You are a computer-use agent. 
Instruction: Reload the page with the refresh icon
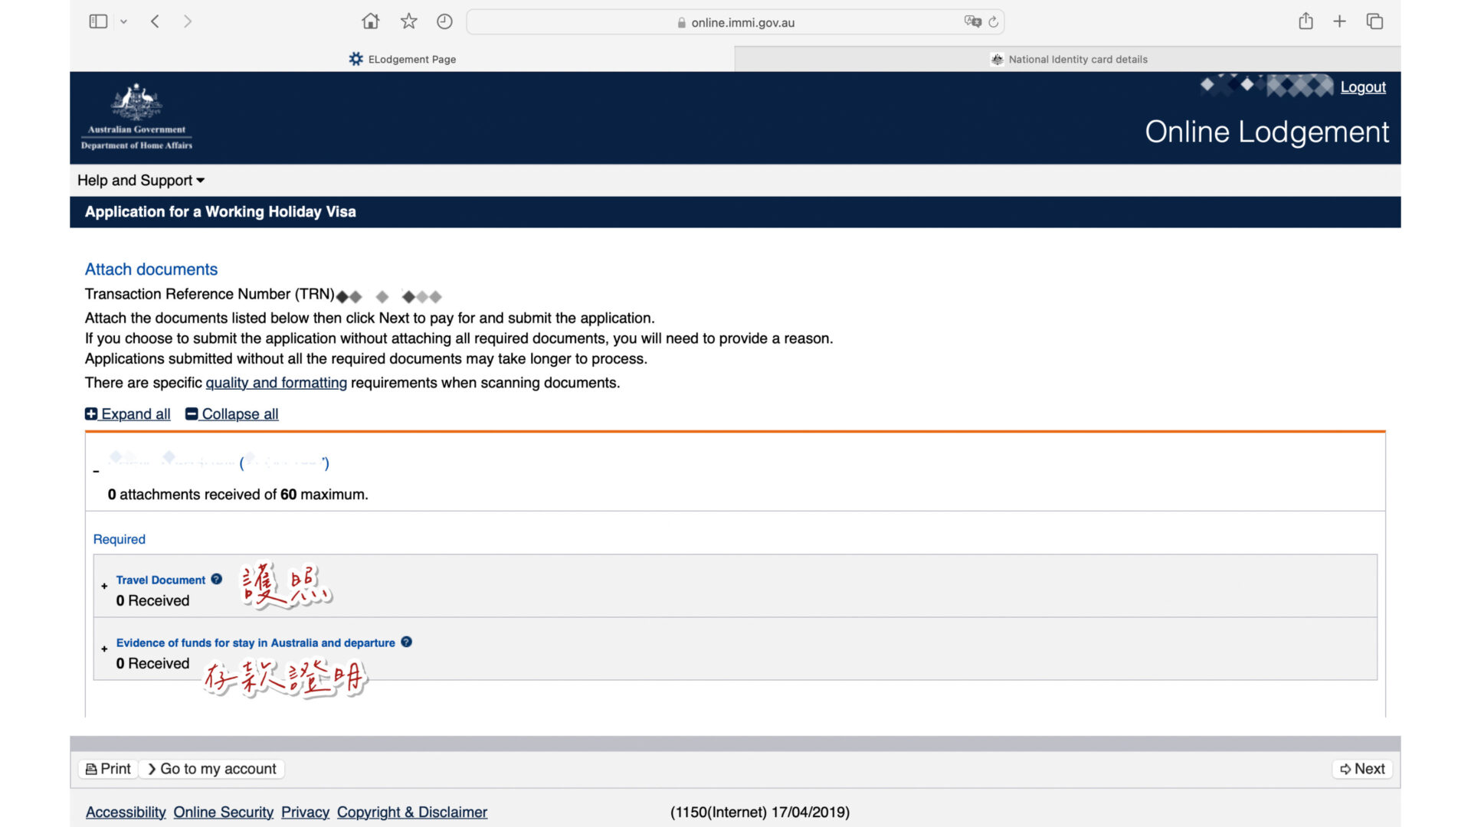click(994, 22)
